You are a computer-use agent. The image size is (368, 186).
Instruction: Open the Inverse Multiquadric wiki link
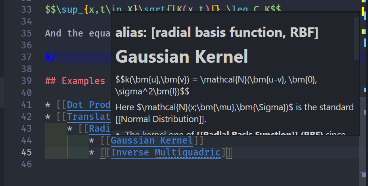(166, 152)
